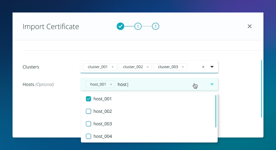The height and width of the screenshot is (150, 276).
Task: Check host_002 checkbox
Action: (88, 111)
